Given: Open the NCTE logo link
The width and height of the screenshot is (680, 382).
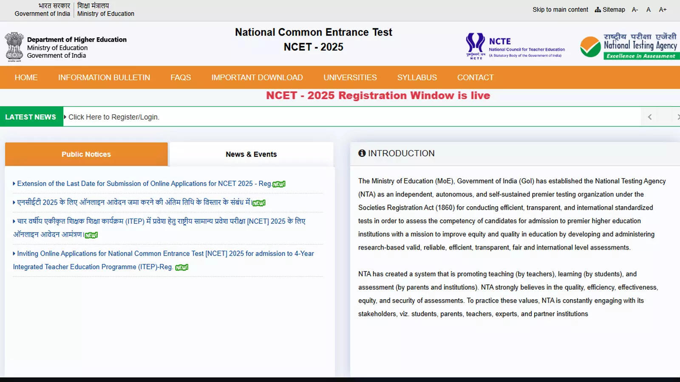Looking at the screenshot, I should click(516, 46).
